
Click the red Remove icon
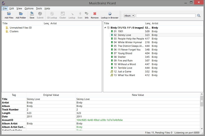point(95,14)
